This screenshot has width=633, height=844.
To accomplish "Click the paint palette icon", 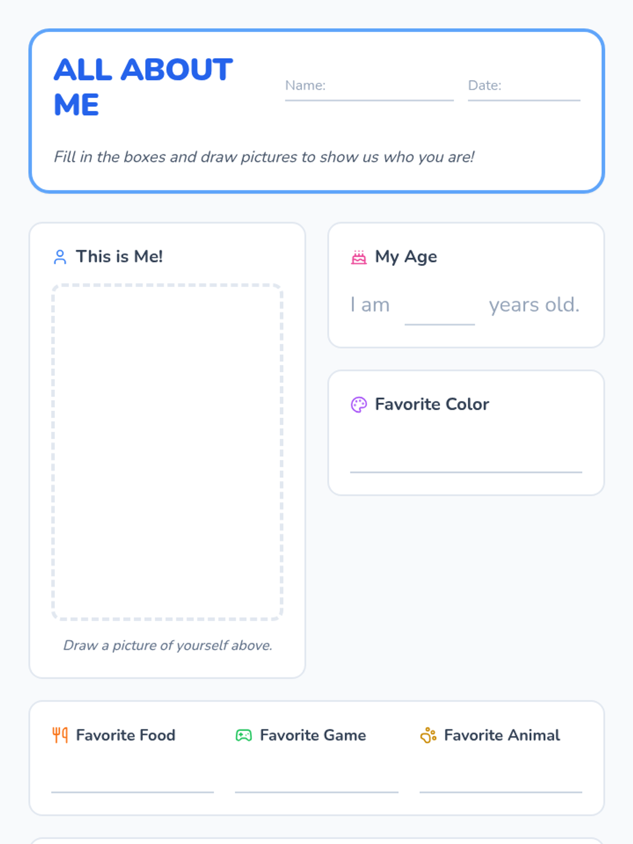I will (359, 405).
